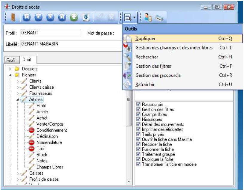The width and height of the screenshot is (244, 190).
Task: Collapse the Articles tree node
Action: pyautogui.click(x=18, y=99)
